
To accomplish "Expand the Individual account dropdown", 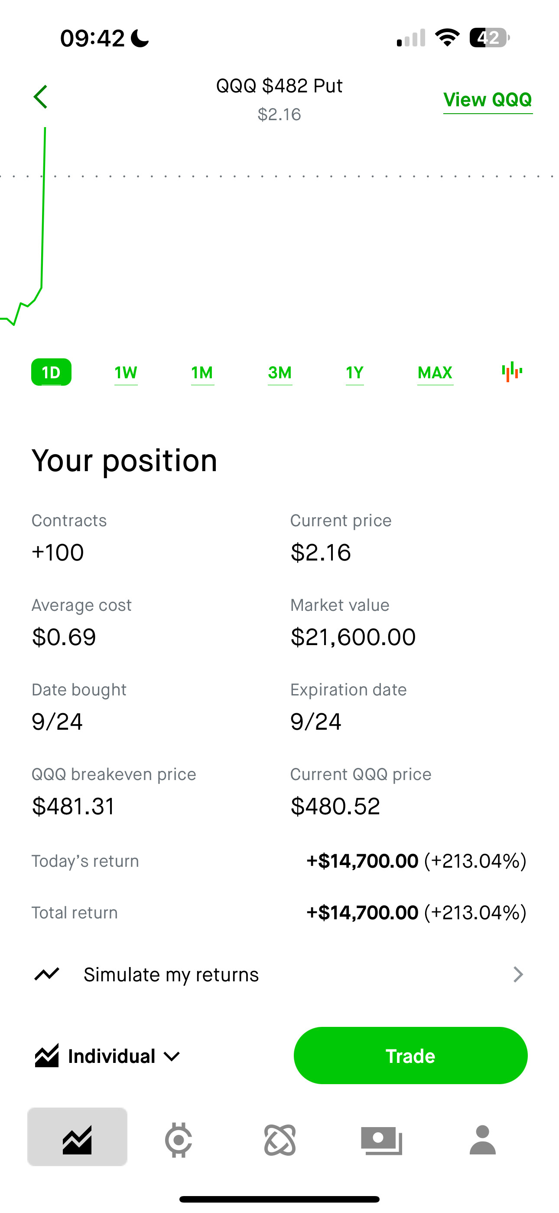I will pos(111,1056).
